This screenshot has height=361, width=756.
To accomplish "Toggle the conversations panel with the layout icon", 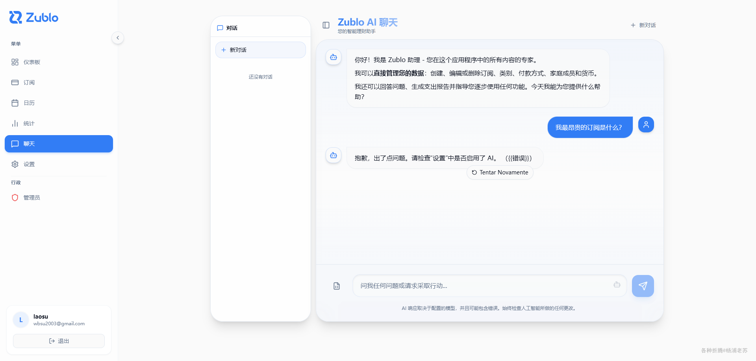I will click(326, 25).
